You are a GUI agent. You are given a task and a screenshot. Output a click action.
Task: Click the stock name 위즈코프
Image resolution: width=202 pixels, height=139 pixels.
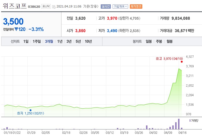click(x=14, y=6)
